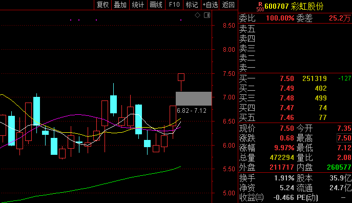The image size is (352, 203).
Task: Click the 卖一 row label
Action: pyautogui.click(x=247, y=68)
